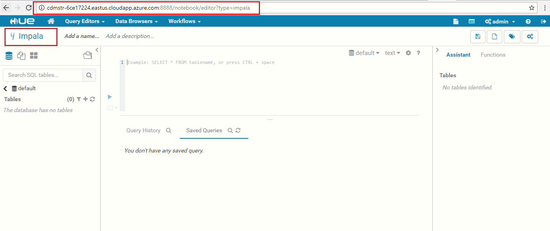Switch to Query History tab

pos(143,131)
